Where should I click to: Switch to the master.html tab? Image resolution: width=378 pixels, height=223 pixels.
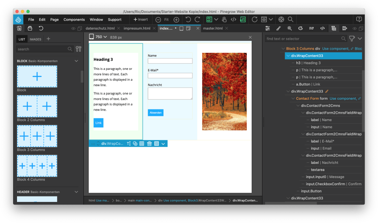213,28
